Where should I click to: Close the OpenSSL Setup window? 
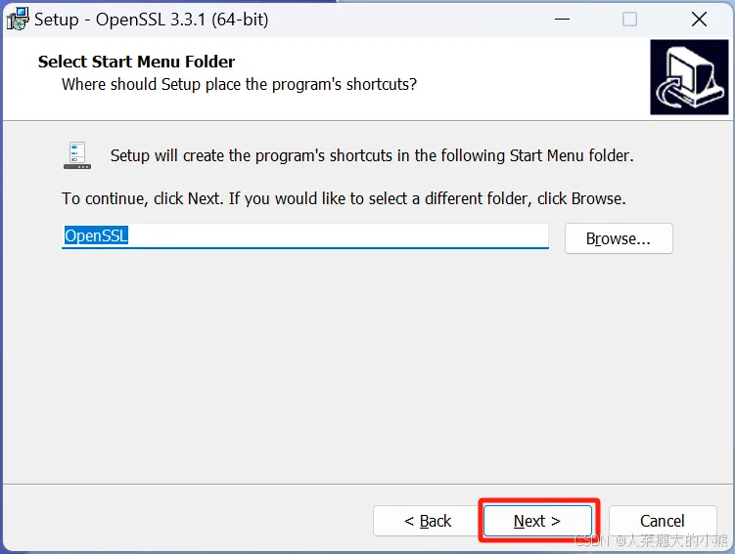click(x=699, y=20)
